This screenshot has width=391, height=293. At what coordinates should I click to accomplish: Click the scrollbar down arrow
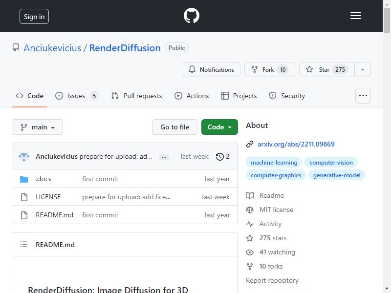(x=387, y=289)
